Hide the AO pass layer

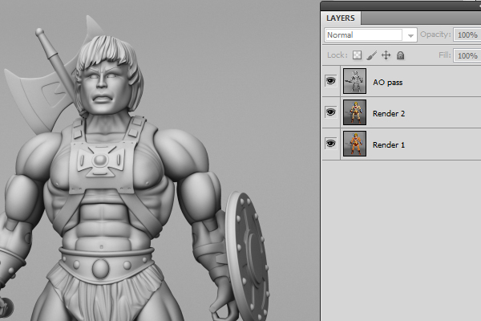[x=330, y=82]
